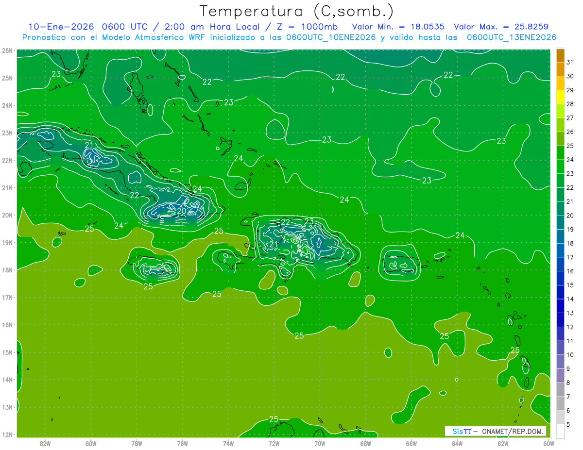
Task: Click the dark blue swatch between 13 and 14
Action: (x=560, y=306)
